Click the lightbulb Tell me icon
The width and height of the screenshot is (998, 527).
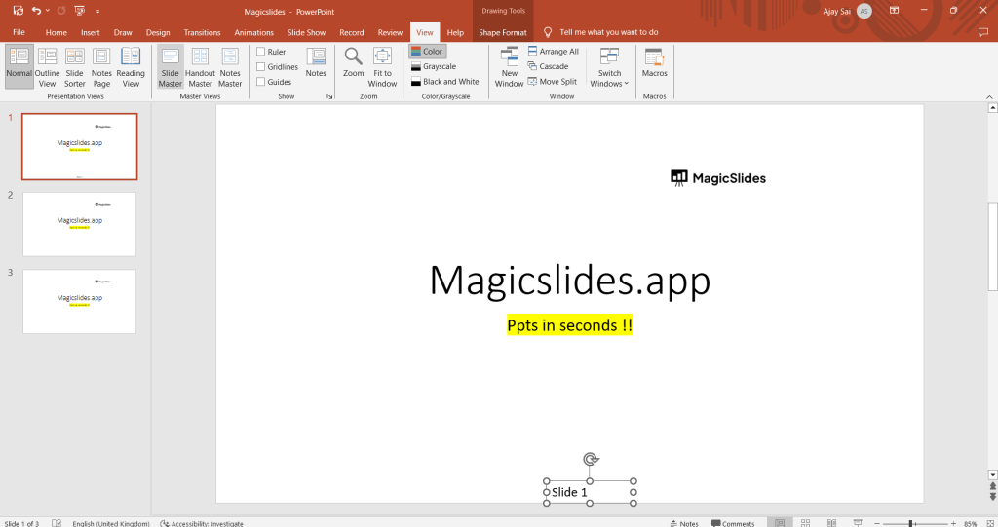tap(548, 32)
